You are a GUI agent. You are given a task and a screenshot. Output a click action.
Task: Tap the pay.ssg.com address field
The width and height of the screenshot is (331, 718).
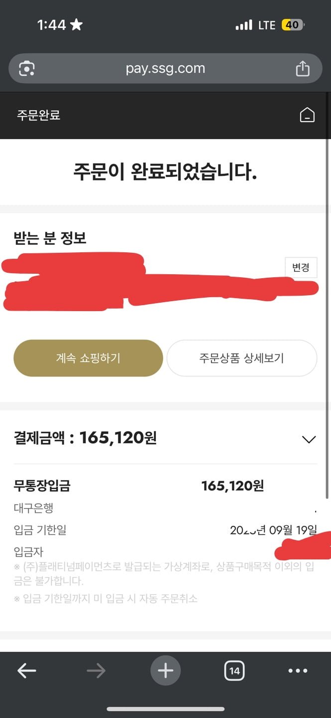pyautogui.click(x=165, y=68)
